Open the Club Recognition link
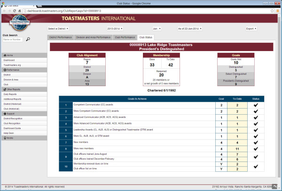Viewport: 282px width, 191px height. pos(24,124)
